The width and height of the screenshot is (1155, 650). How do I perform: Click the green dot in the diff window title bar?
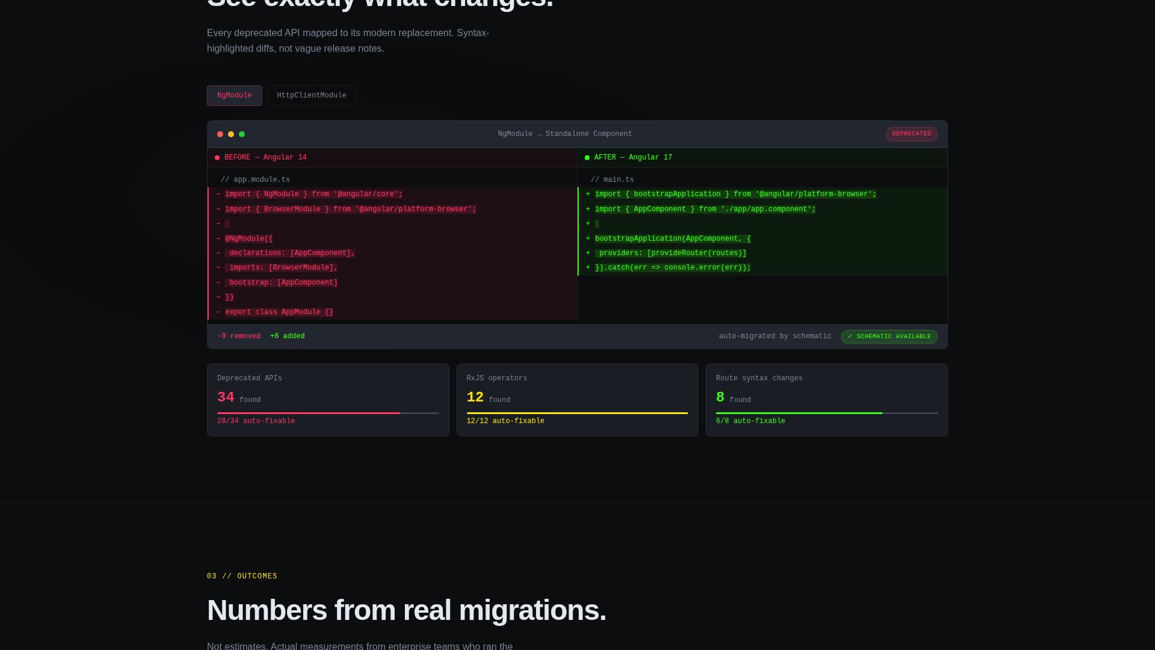(242, 134)
